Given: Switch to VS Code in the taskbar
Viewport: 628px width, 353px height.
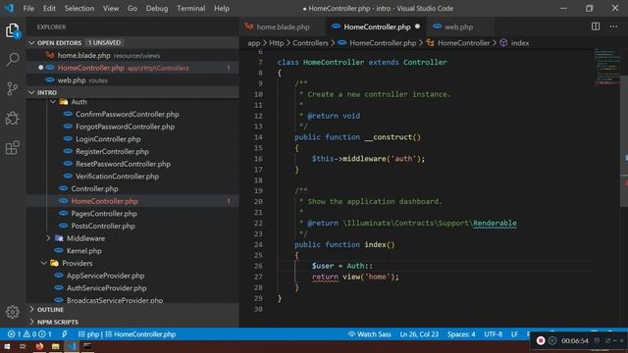Looking at the screenshot, I should 72,346.
